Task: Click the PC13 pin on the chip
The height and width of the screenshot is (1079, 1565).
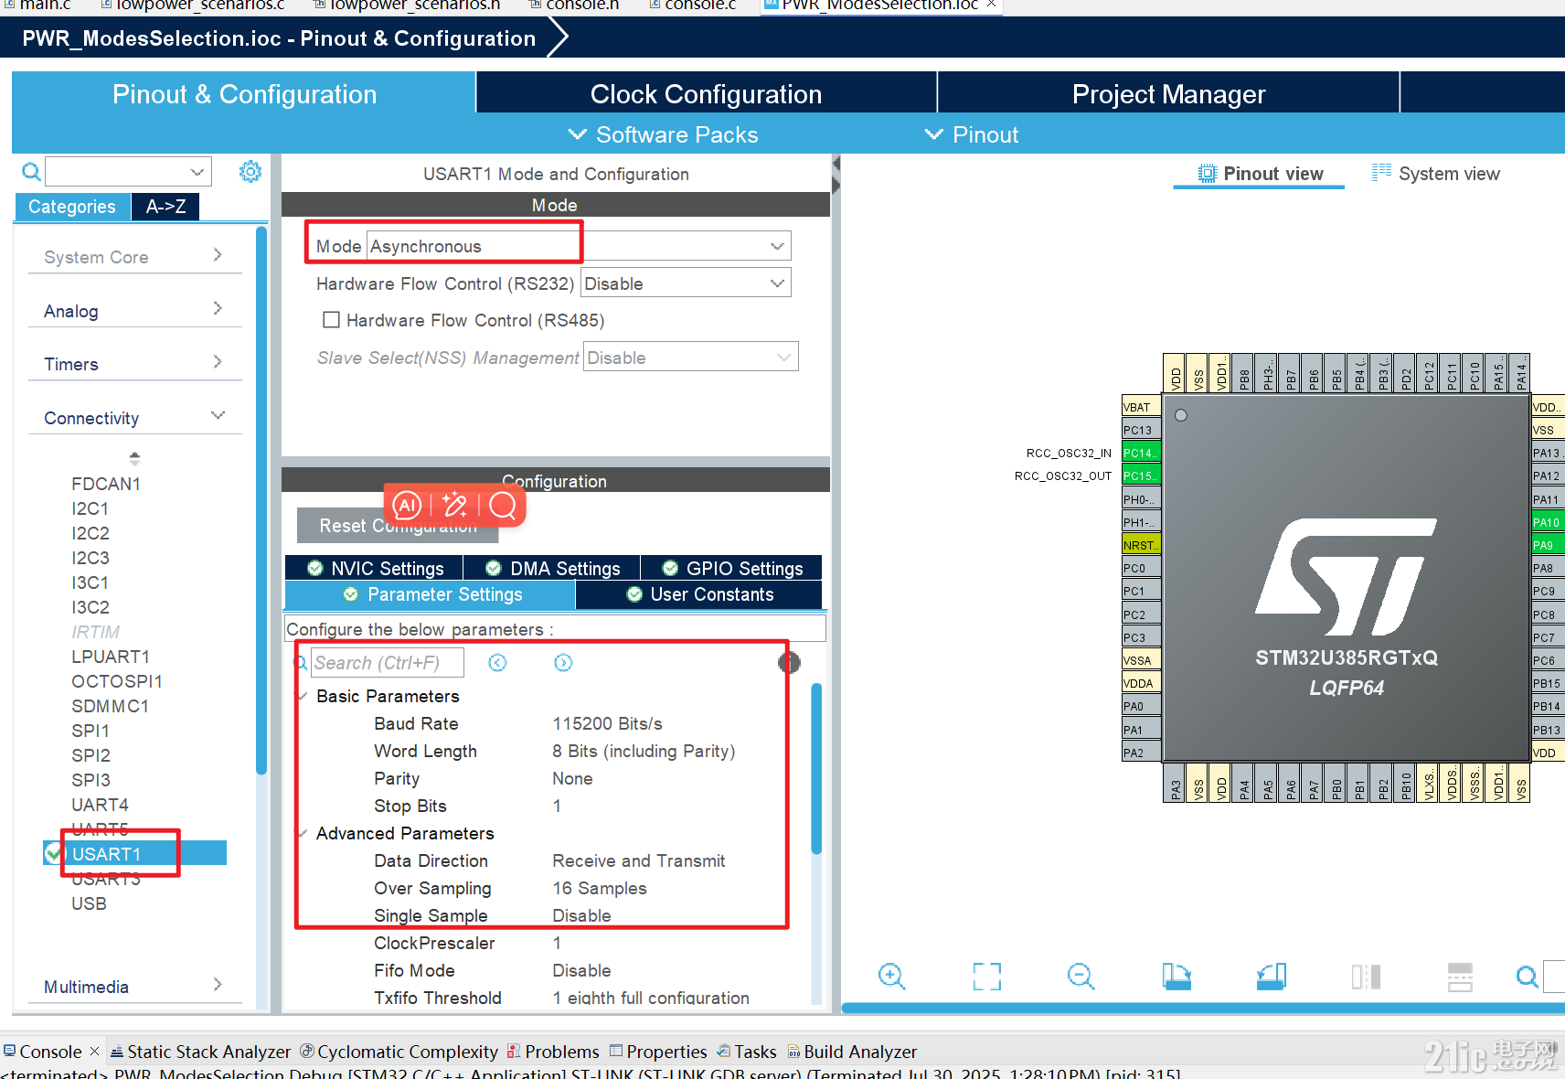Action: coord(1141,430)
